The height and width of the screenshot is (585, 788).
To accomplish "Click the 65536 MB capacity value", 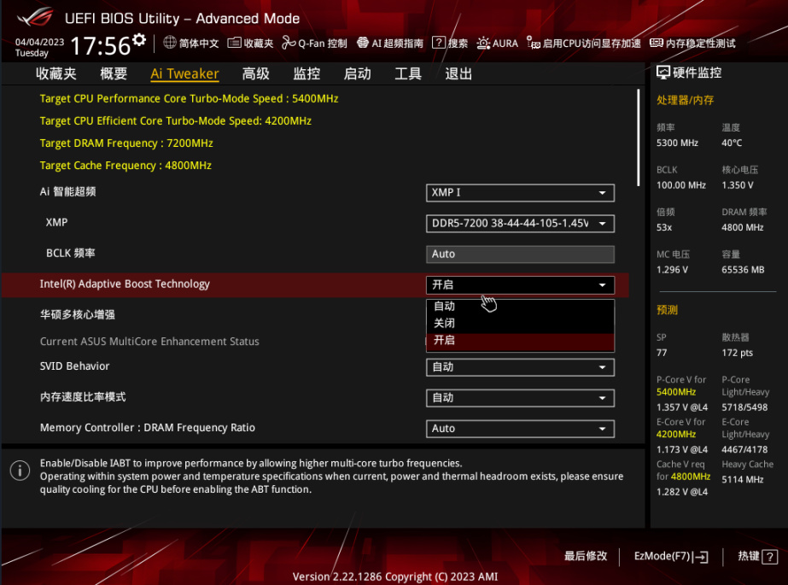I will point(743,270).
